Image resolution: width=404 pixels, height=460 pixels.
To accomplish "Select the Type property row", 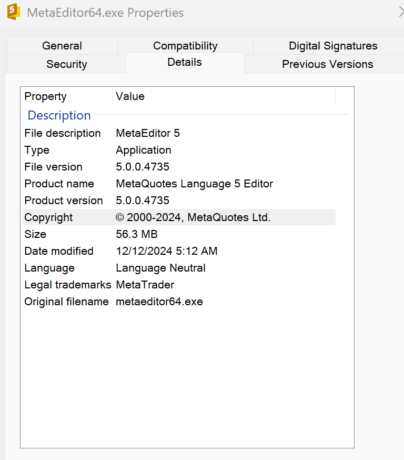I will click(x=179, y=150).
